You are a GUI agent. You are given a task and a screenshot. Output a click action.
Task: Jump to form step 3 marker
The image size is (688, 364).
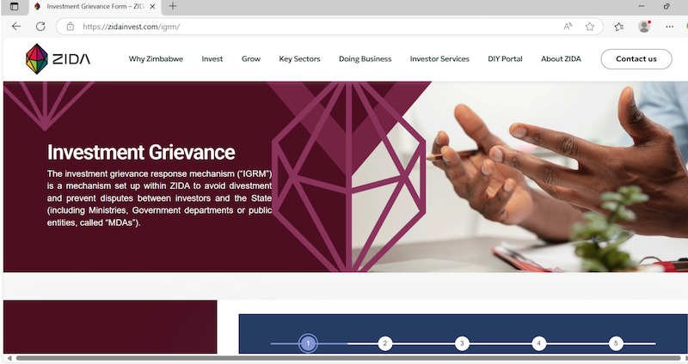(462, 343)
